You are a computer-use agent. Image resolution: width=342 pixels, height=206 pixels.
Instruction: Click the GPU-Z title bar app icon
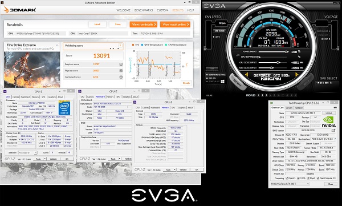[271, 103]
